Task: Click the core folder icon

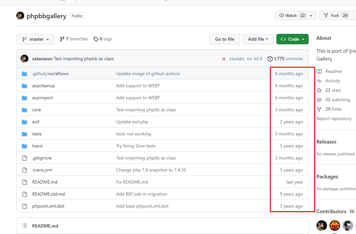Action: pos(24,110)
